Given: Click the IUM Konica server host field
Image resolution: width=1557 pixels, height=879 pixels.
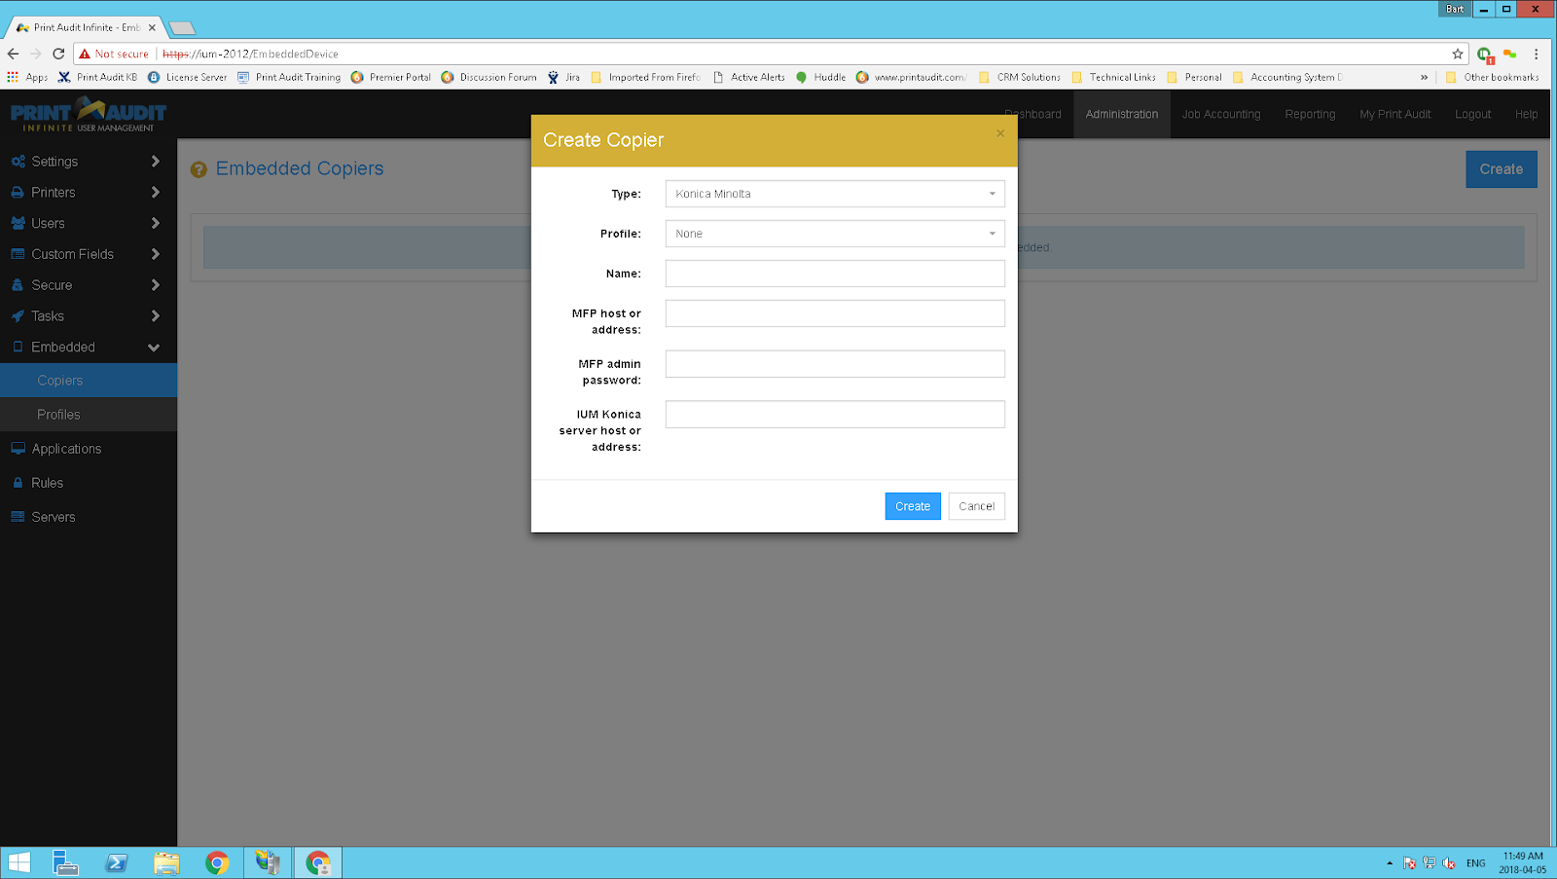Looking at the screenshot, I should [x=835, y=415].
